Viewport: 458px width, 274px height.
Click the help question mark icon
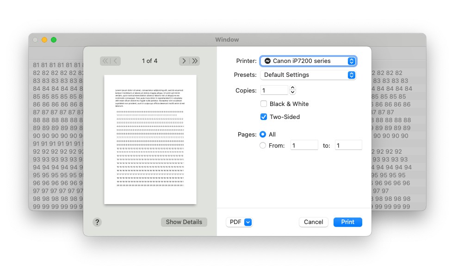point(97,222)
